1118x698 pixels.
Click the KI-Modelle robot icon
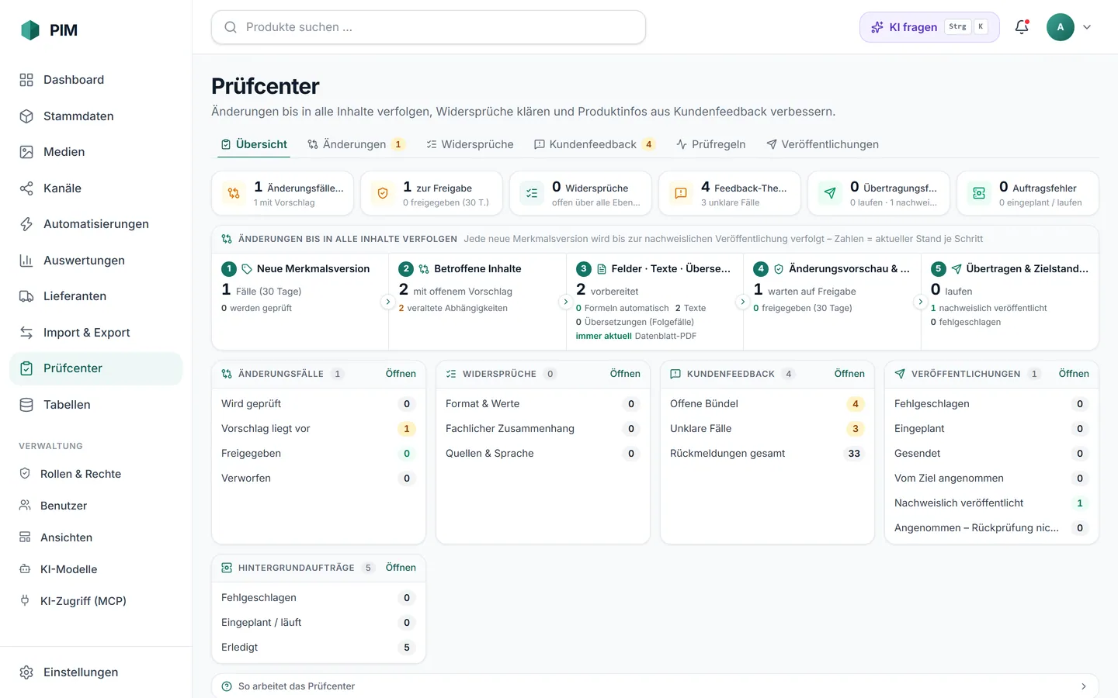(x=25, y=569)
